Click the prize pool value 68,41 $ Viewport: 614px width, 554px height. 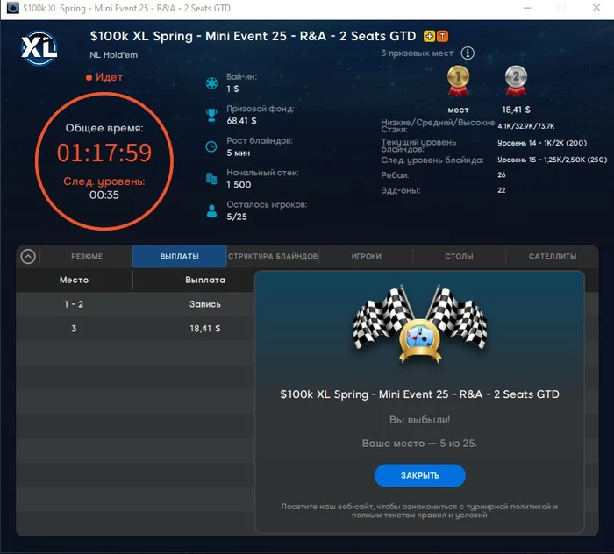tap(241, 120)
